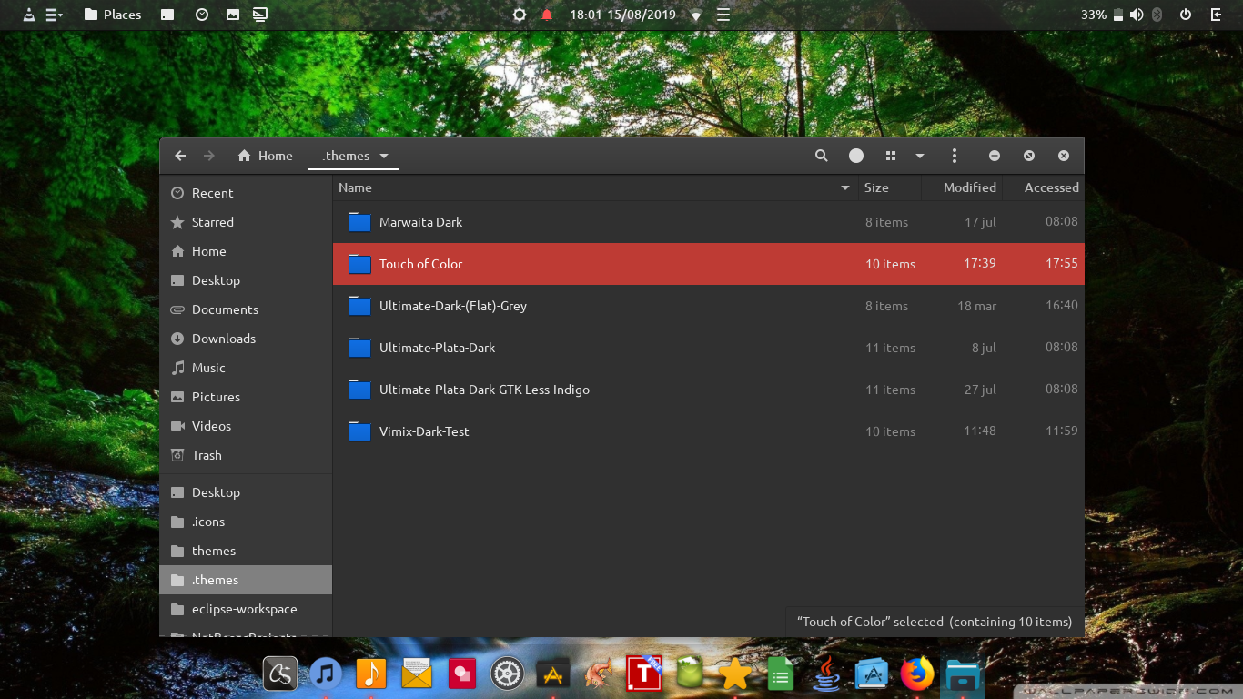Viewport: 1243px width, 699px height.
Task: Open view options dropdown arrow
Action: click(x=920, y=156)
